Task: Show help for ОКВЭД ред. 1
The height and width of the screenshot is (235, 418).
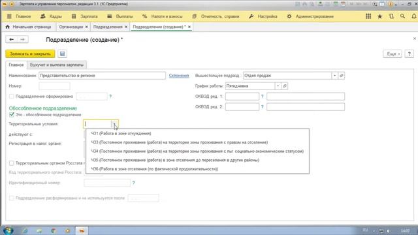Action: coord(262,97)
